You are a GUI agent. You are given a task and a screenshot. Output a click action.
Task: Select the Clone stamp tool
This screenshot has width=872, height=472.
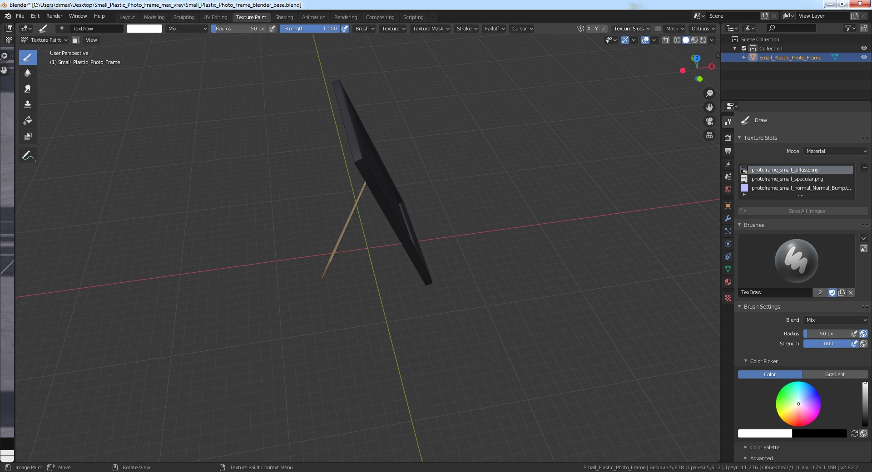click(28, 104)
